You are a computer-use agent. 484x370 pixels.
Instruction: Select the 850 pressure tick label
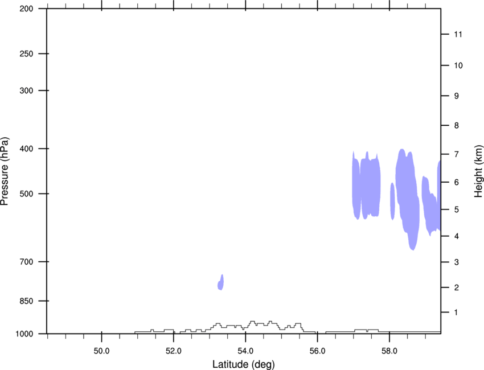[x=26, y=301]
